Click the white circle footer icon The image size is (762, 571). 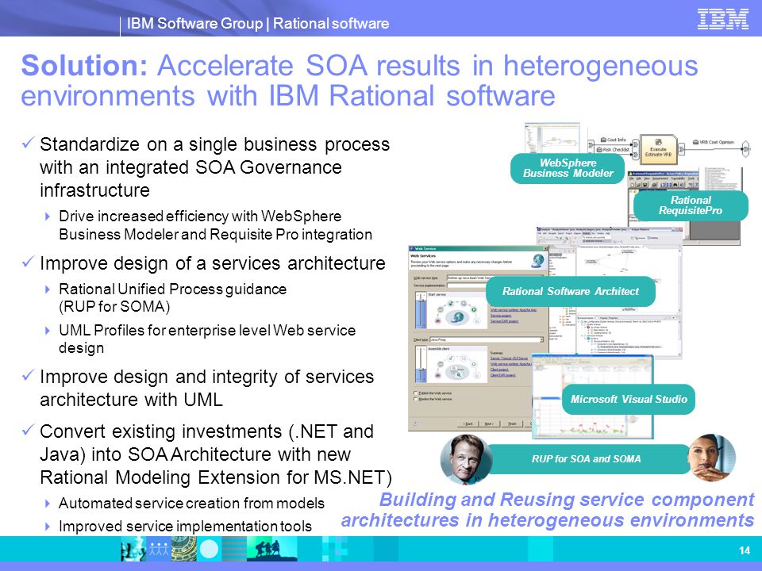click(210, 549)
